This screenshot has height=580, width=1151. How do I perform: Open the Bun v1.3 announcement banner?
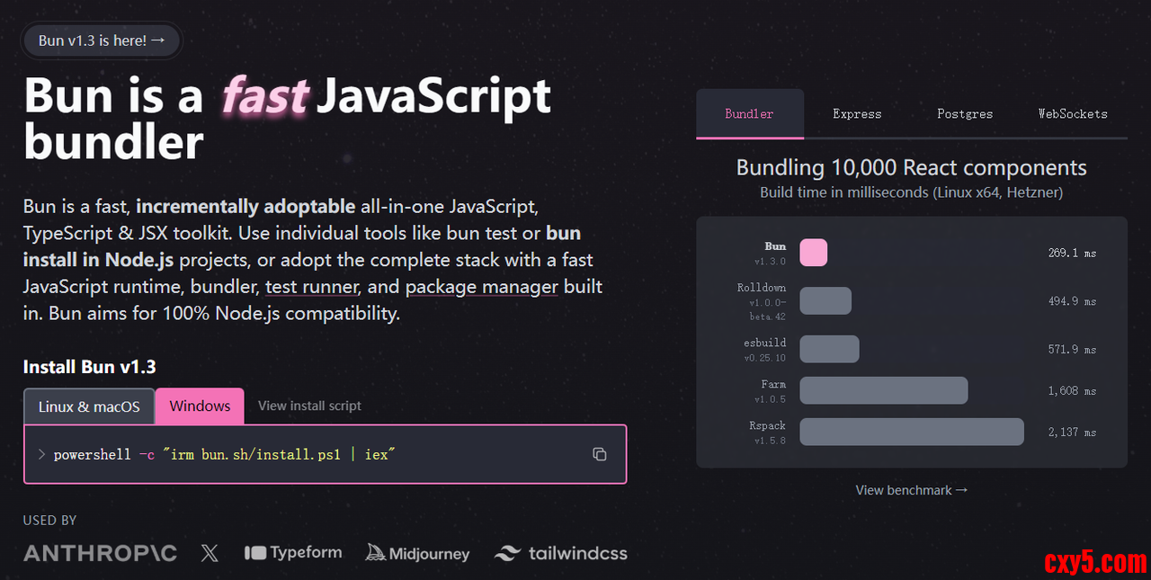[x=102, y=40]
